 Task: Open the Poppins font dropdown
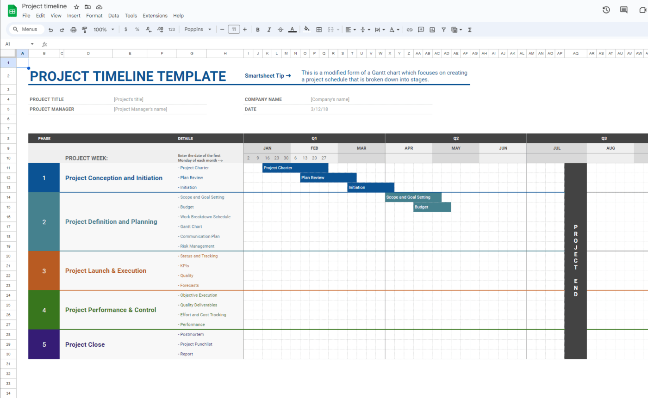(198, 30)
